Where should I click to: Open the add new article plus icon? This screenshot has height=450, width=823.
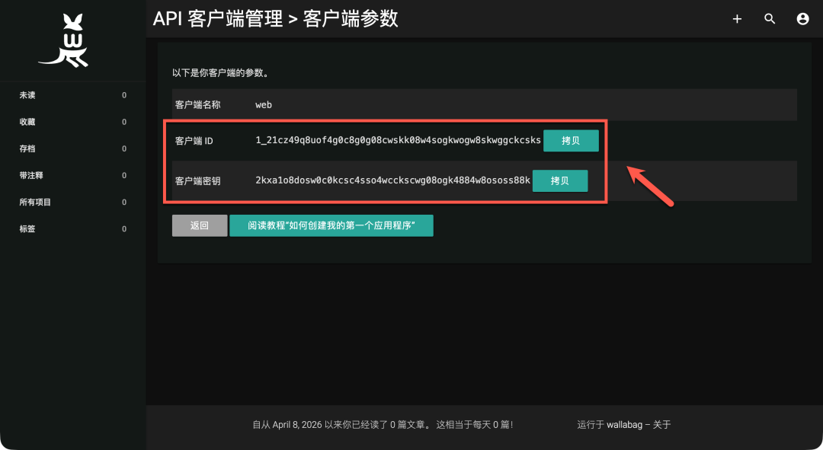coord(736,18)
